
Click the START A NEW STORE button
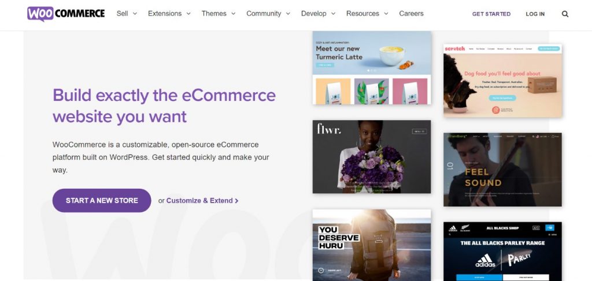[102, 200]
